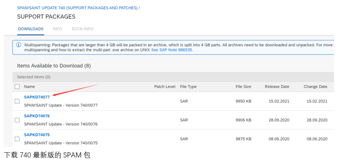Screen dimensions: 344x167
Task: Check the box for SAPKD74076
Action: pyautogui.click(x=17, y=120)
